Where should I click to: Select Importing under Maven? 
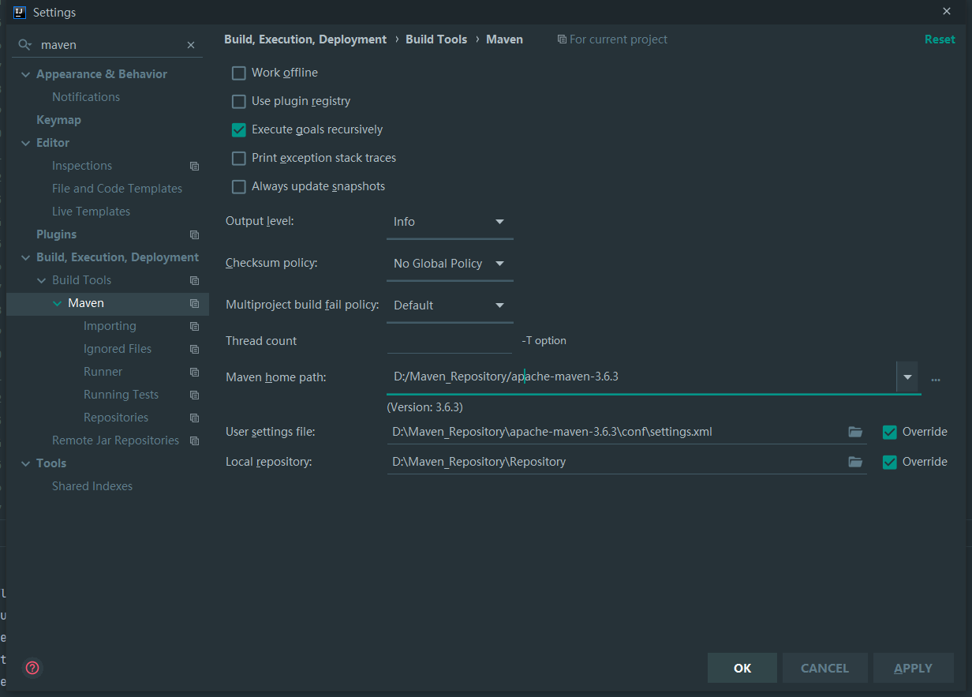[110, 326]
